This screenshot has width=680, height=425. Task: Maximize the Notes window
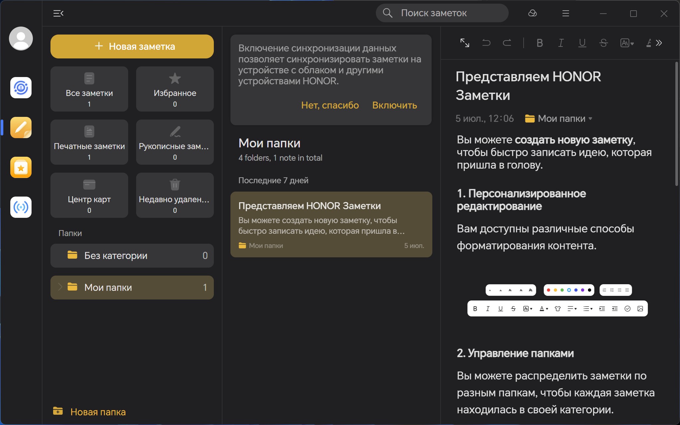(634, 13)
